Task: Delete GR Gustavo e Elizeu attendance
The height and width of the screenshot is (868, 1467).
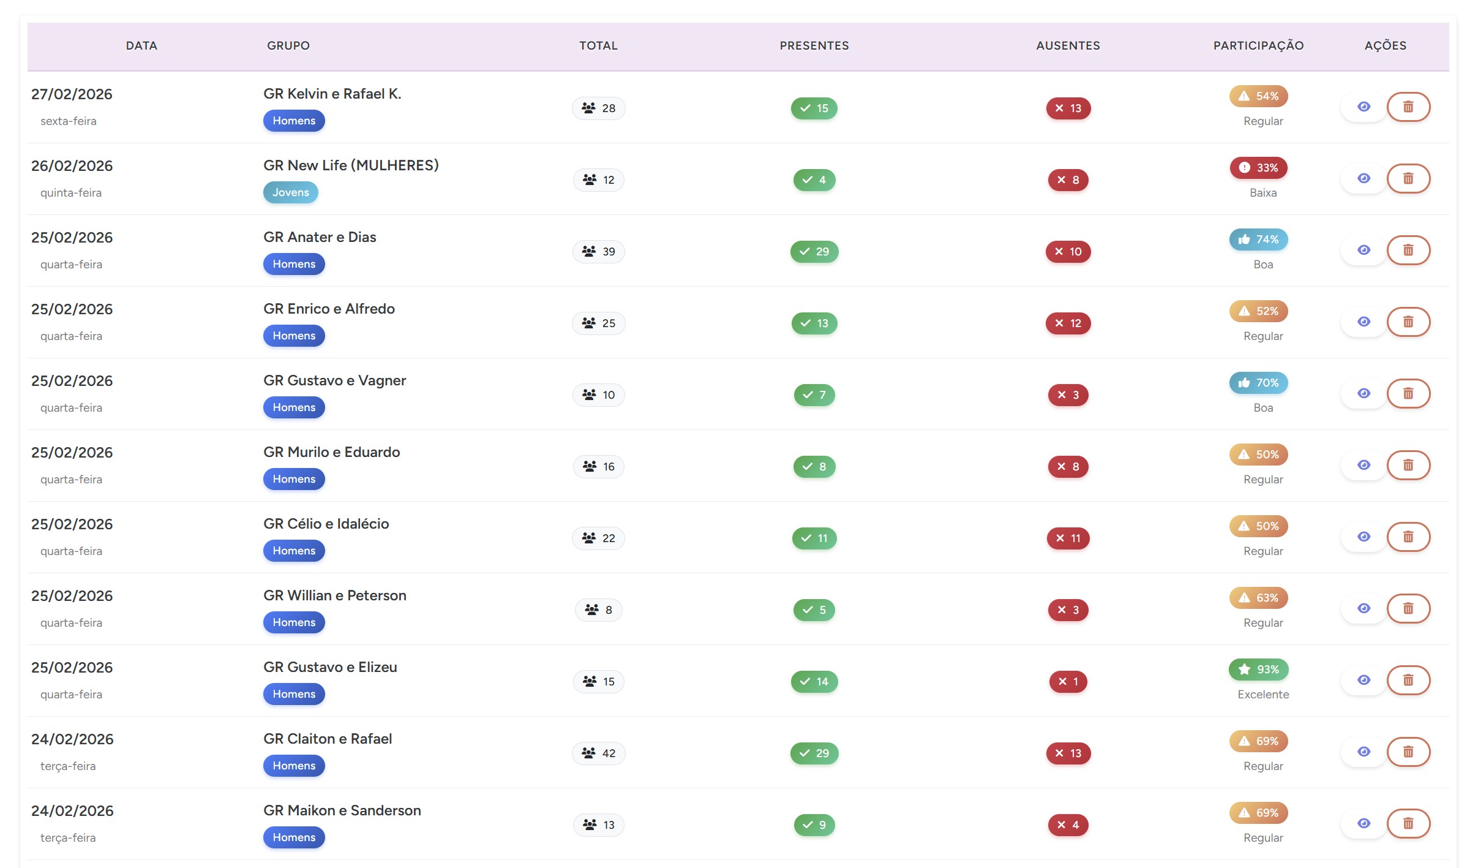Action: tap(1408, 681)
